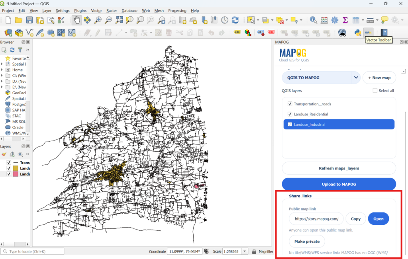Open a project with the folder icon
Viewport: 408px width, 259px height.
tap(18, 20)
